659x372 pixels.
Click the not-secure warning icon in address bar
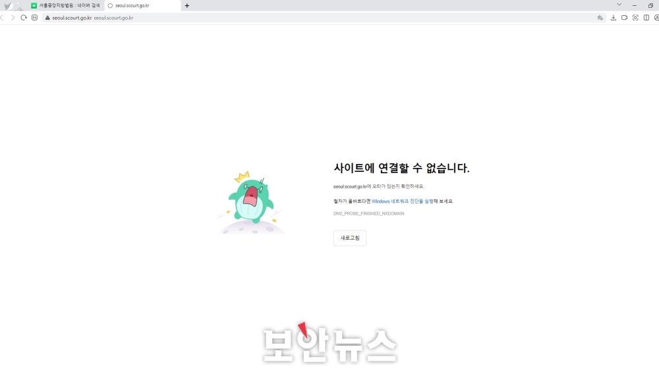click(47, 18)
